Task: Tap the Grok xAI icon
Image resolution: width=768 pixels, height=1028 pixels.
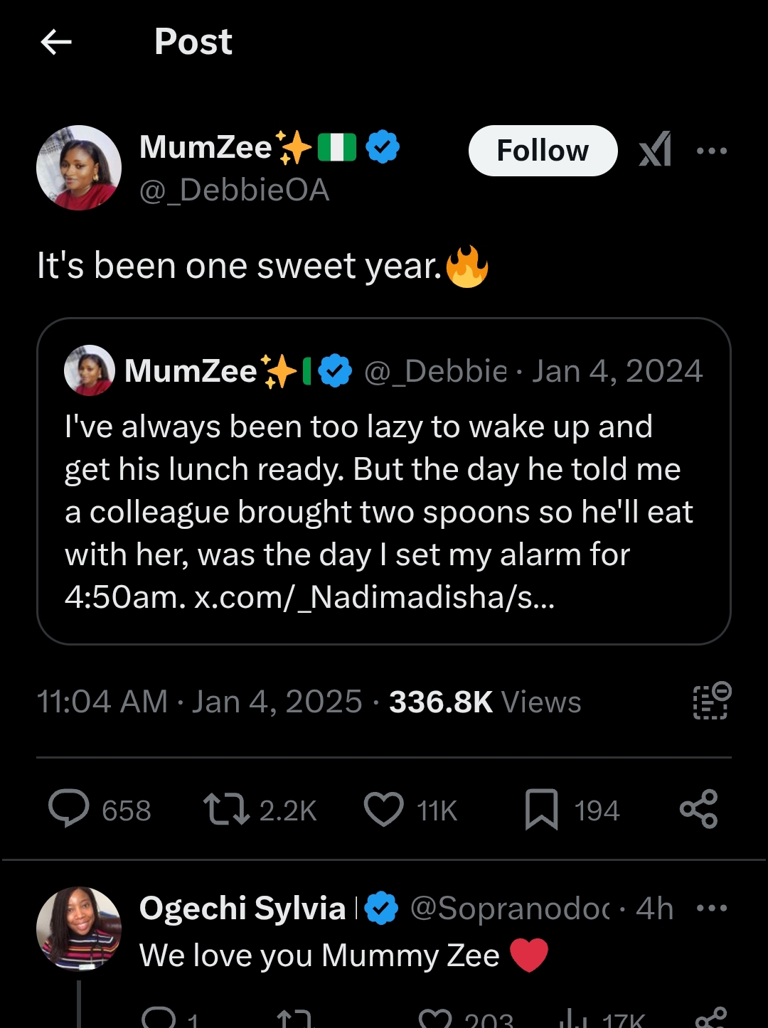Action: [x=655, y=150]
